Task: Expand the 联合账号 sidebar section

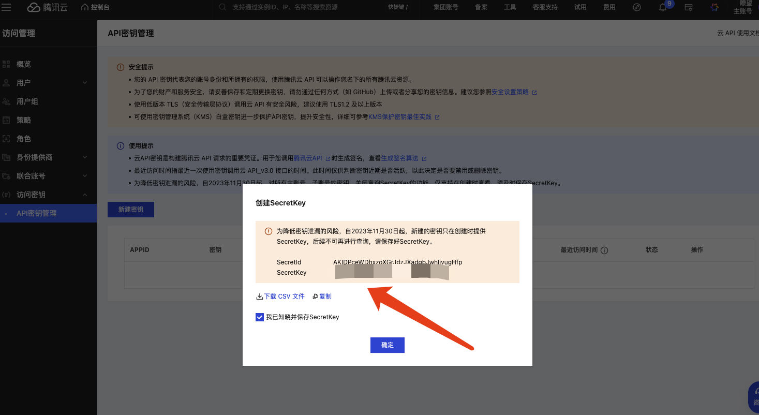Action: [x=85, y=176]
